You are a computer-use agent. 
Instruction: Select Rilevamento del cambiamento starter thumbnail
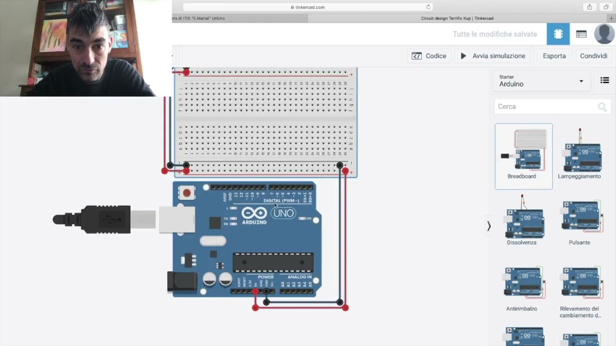point(579,292)
